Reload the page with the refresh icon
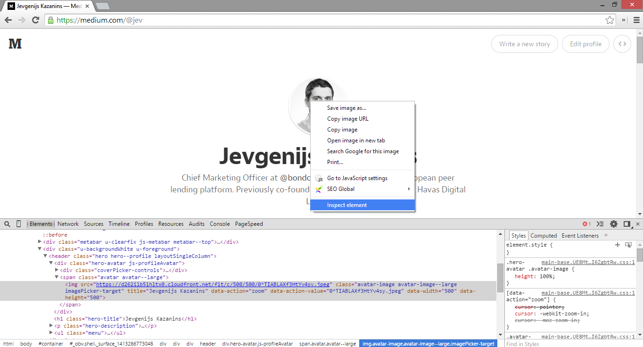This screenshot has height=347, width=643. [35, 20]
